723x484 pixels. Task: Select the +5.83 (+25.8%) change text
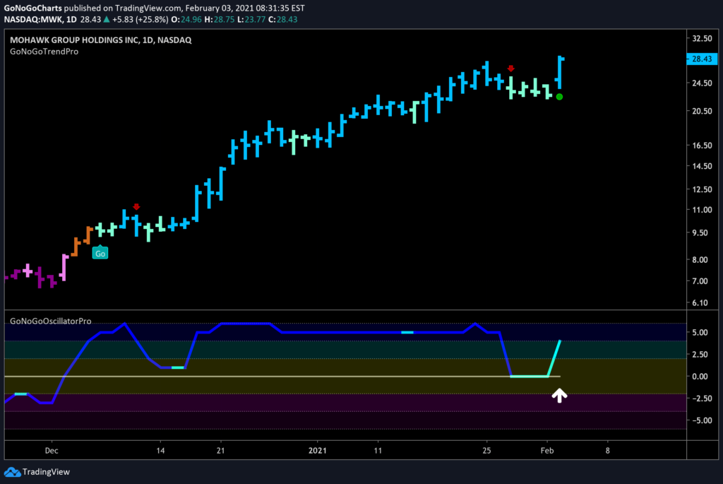pyautogui.click(x=141, y=19)
